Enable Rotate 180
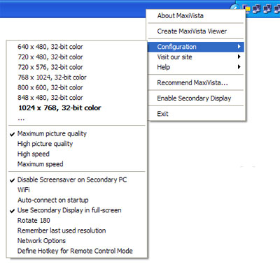Screen dimensions: 280x264 pyautogui.click(x=77, y=221)
